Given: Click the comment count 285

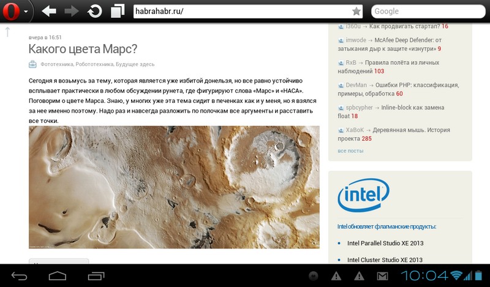Looking at the screenshot, I should (x=366, y=139).
